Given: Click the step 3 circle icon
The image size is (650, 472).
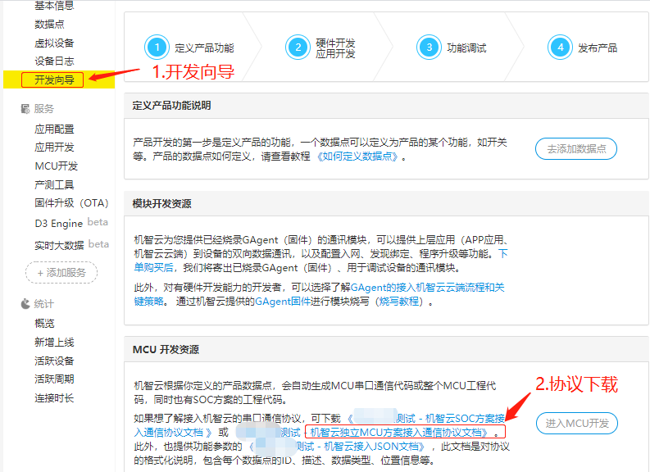Looking at the screenshot, I should tap(429, 48).
